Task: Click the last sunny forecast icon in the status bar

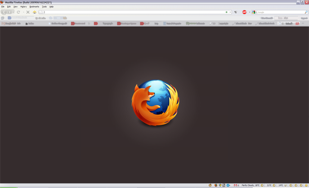Action: point(306,185)
